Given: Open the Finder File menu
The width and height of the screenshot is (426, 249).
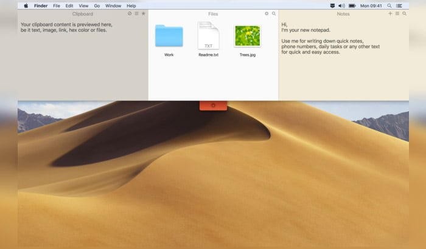Looking at the screenshot, I should (x=57, y=5).
